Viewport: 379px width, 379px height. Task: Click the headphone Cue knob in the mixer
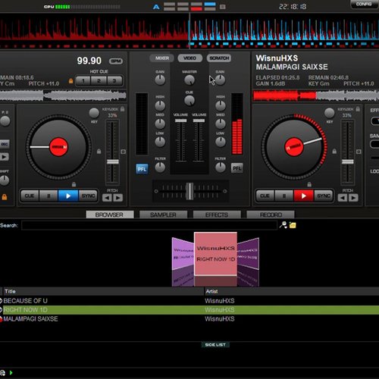(x=189, y=101)
